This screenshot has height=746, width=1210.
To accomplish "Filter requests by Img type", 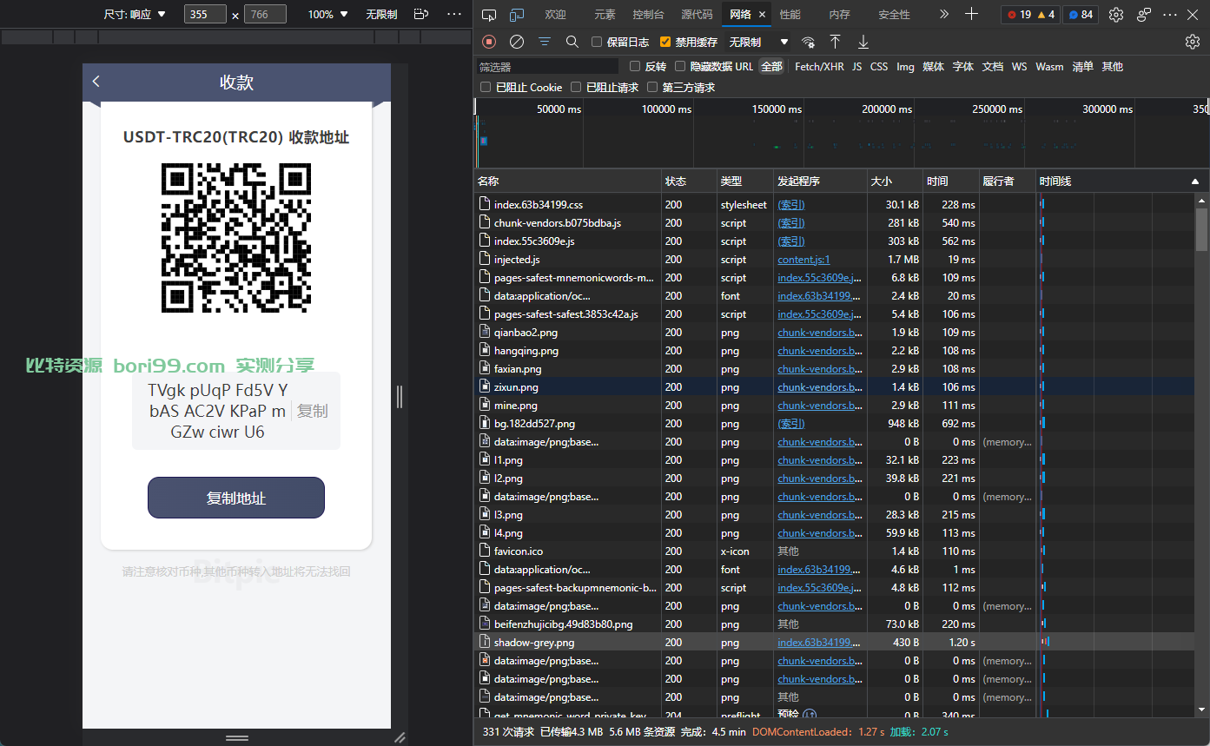I will click(905, 66).
